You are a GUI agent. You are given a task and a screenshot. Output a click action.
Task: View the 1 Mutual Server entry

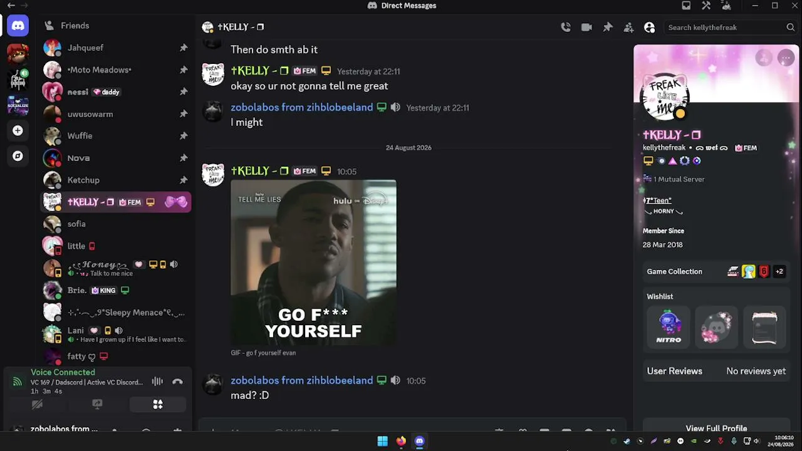coord(674,179)
